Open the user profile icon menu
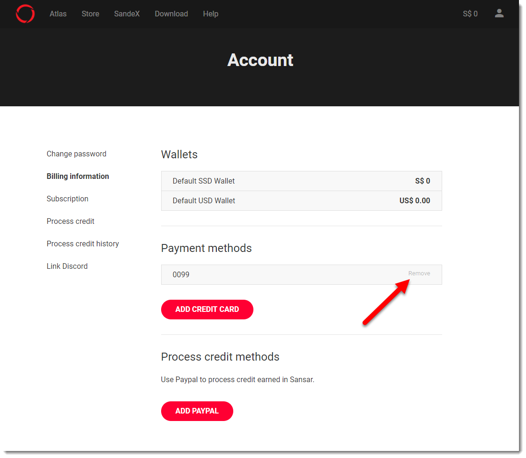The image size is (526, 458). pyautogui.click(x=499, y=14)
